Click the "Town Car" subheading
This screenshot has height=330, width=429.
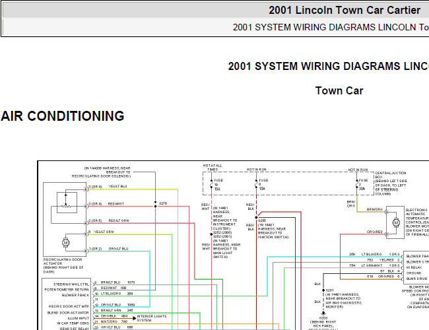coord(339,90)
